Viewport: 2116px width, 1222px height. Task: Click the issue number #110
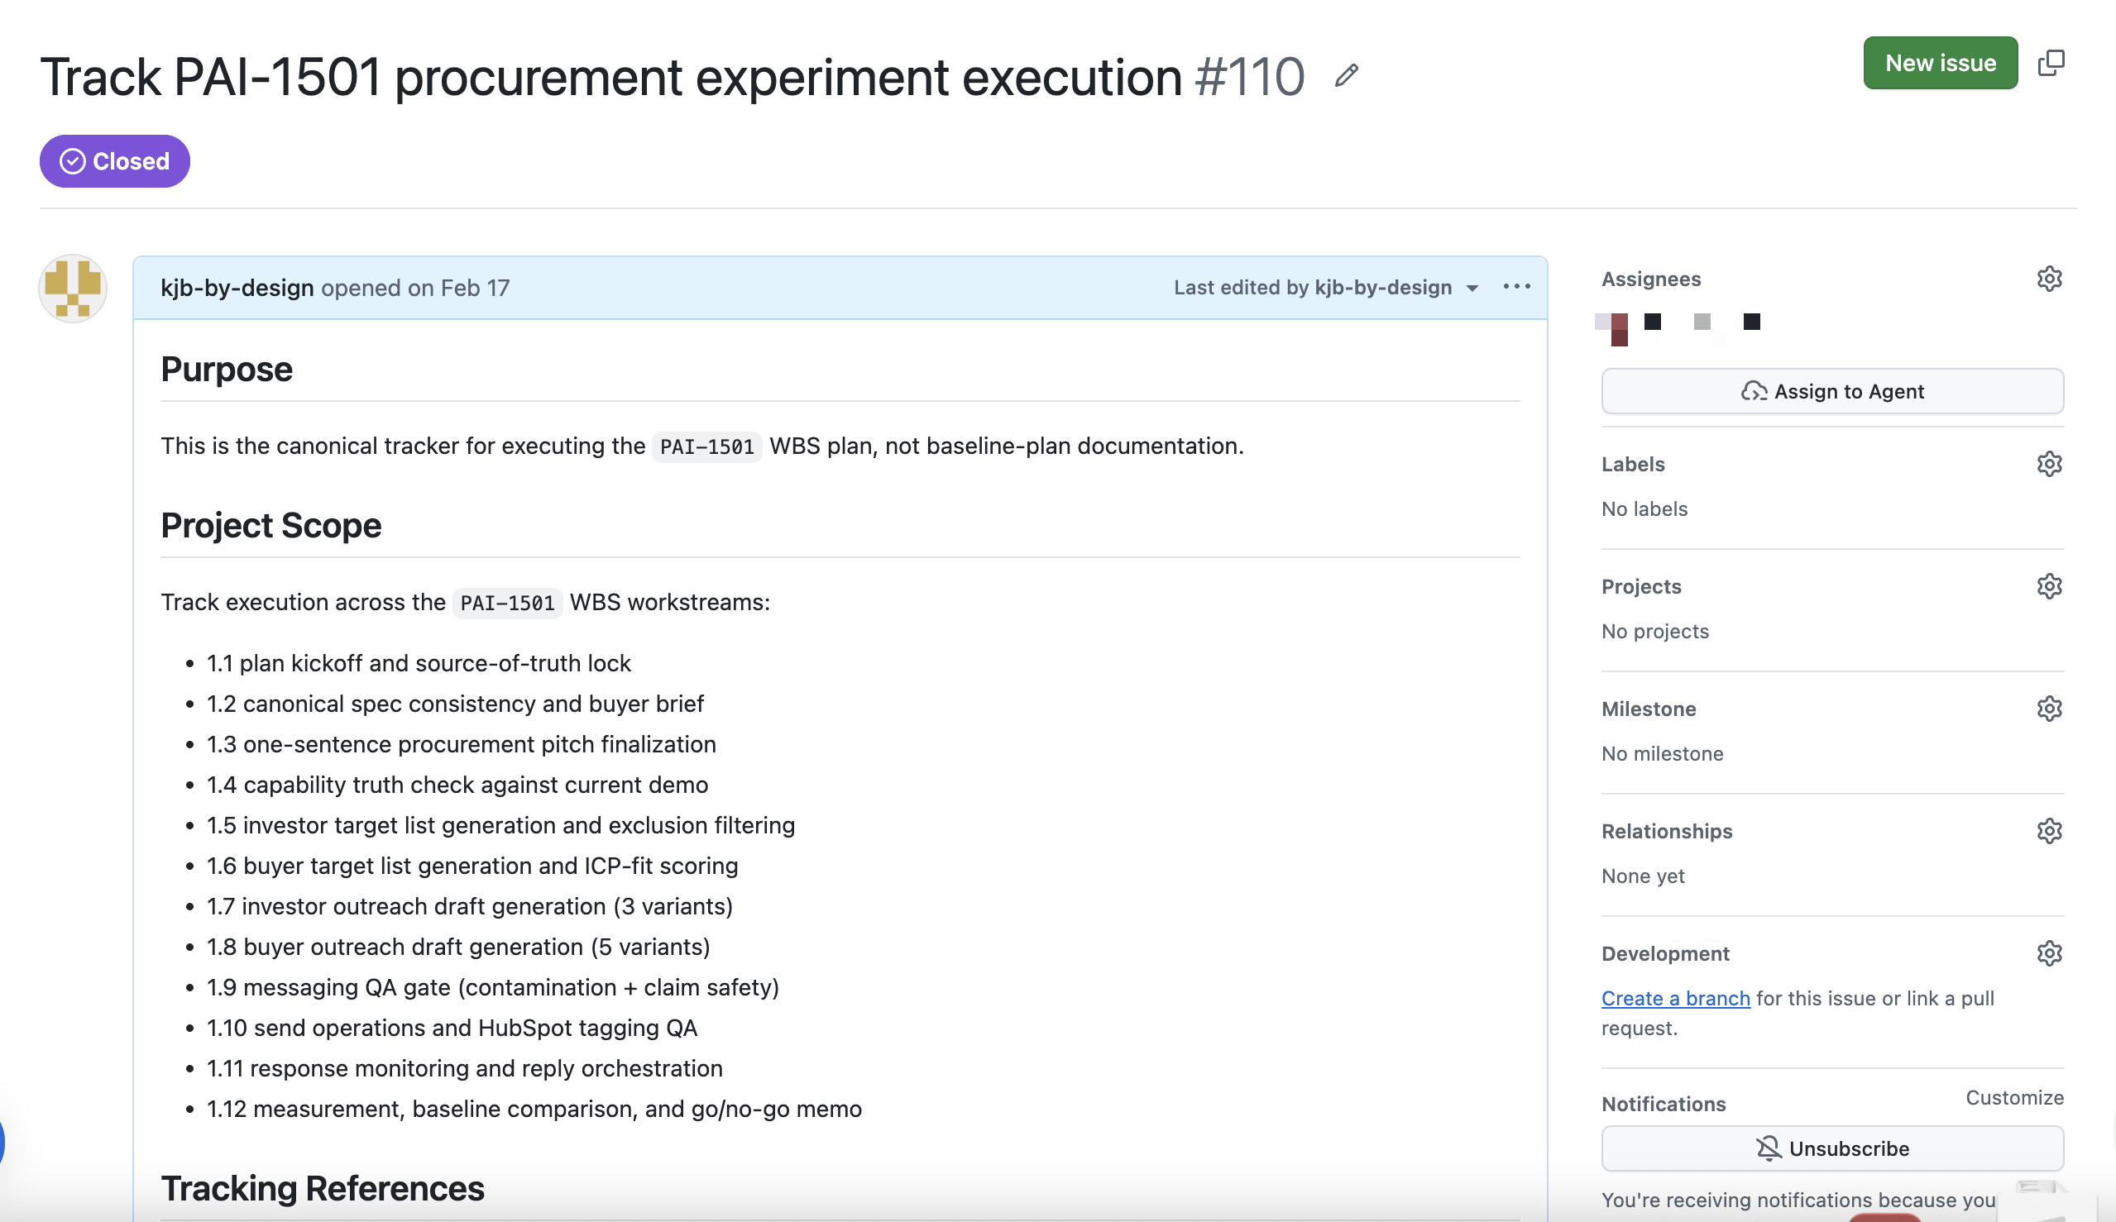[1249, 77]
